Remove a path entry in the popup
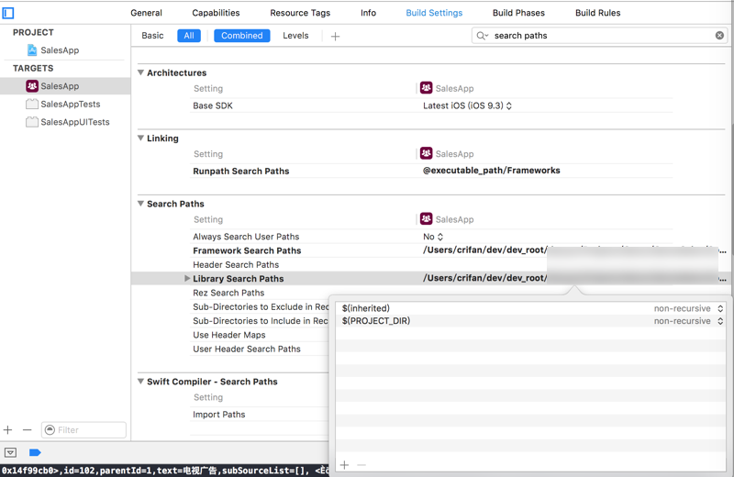Screen dimensions: 734x477 tap(361, 465)
